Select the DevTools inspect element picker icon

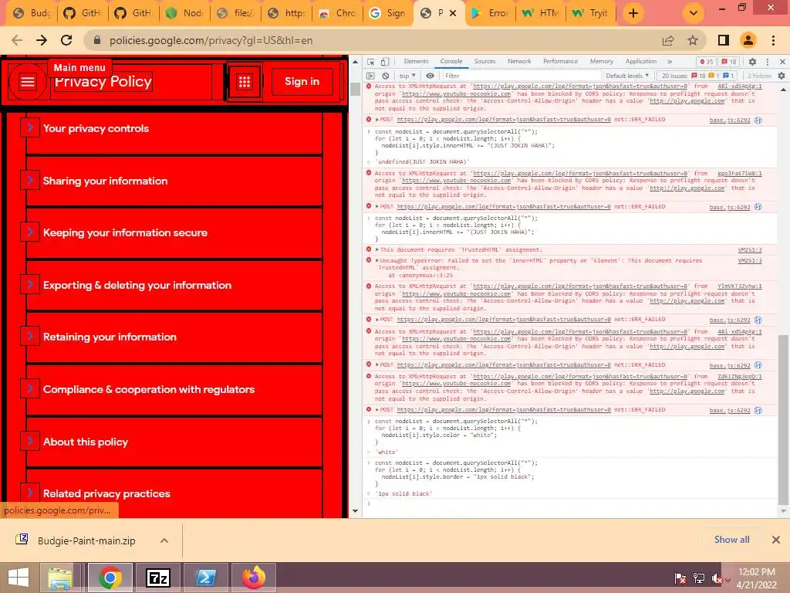click(371, 62)
